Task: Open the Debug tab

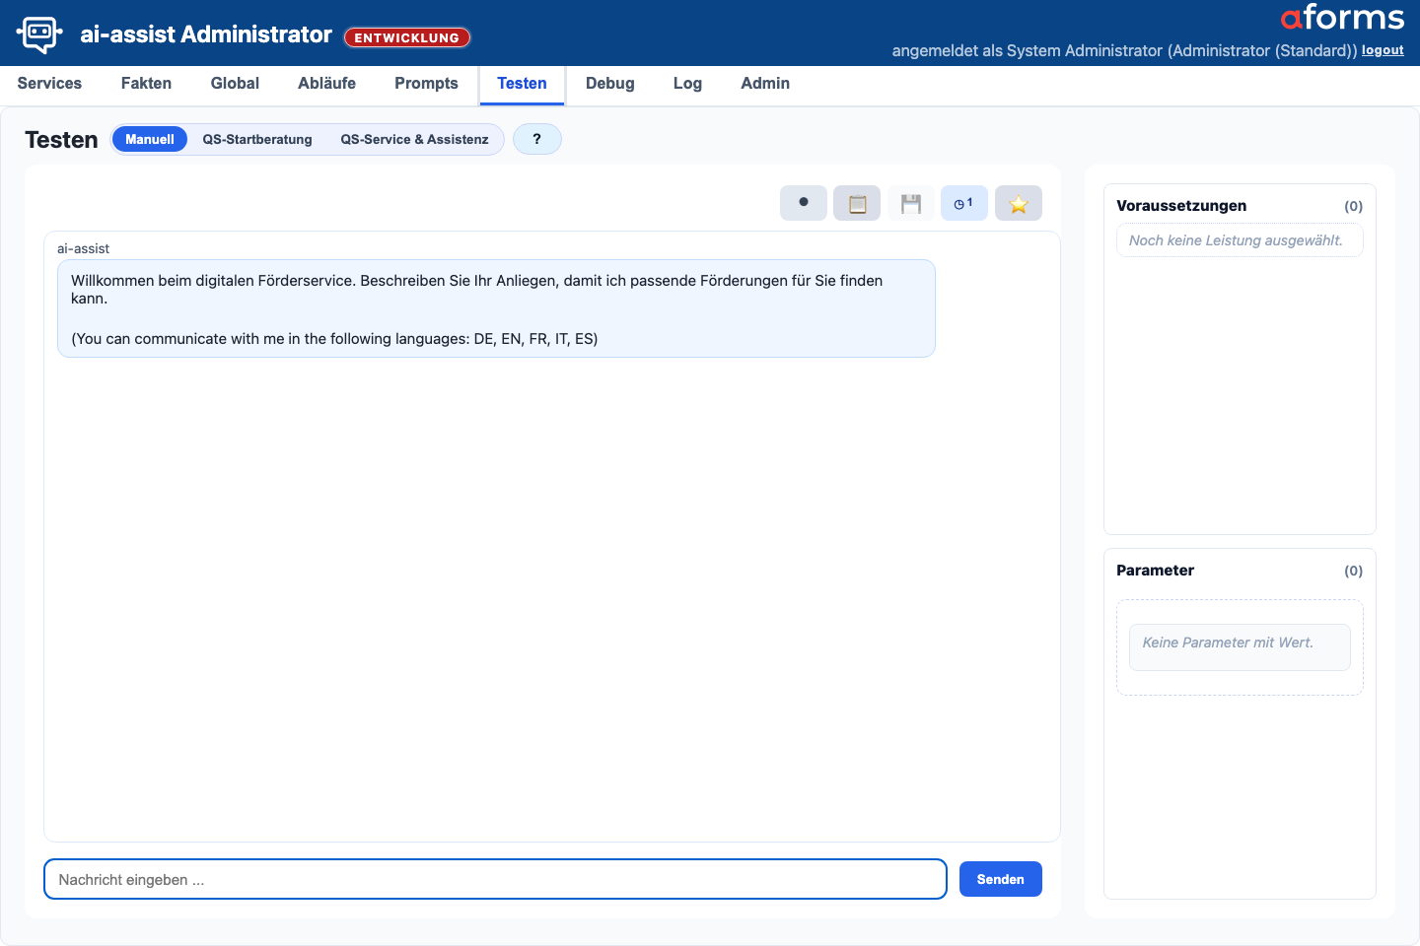Action: point(610,84)
